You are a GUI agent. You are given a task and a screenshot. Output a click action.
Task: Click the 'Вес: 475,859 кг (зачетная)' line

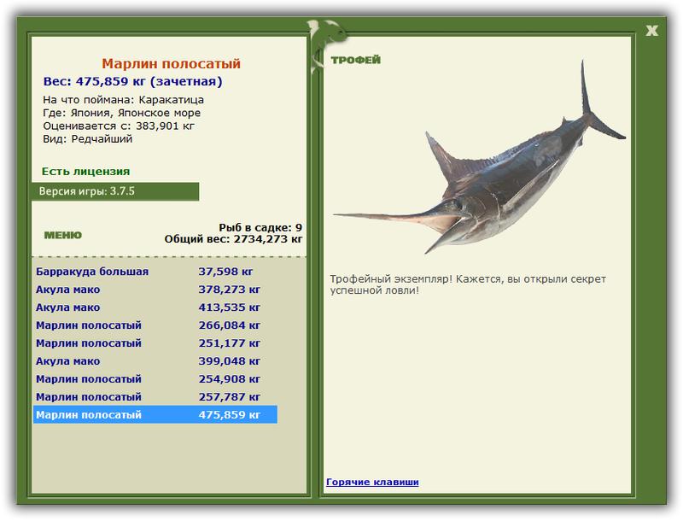[133, 81]
